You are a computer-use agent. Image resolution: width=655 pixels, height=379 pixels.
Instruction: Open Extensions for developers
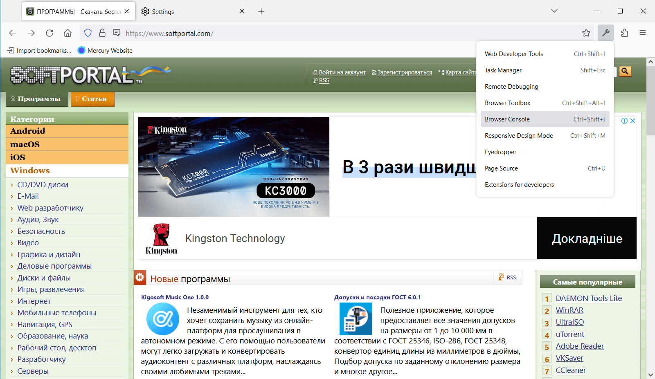point(545,185)
